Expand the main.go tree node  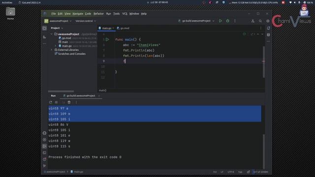[x=56, y=46]
